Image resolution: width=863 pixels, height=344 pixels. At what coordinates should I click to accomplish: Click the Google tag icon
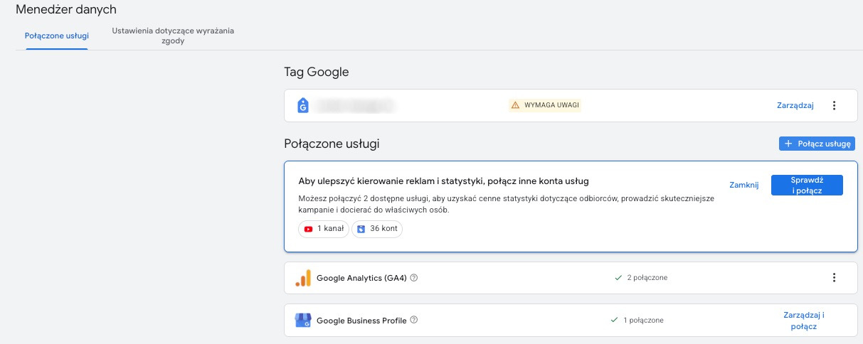pos(303,105)
